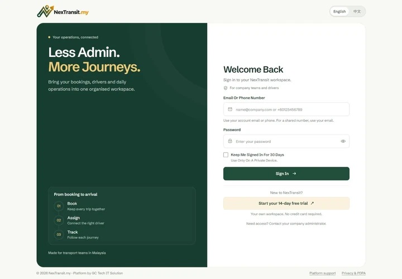Image resolution: width=402 pixels, height=279 pixels.
Task: Click 'Connect the right driver' text
Action: pyautogui.click(x=85, y=223)
